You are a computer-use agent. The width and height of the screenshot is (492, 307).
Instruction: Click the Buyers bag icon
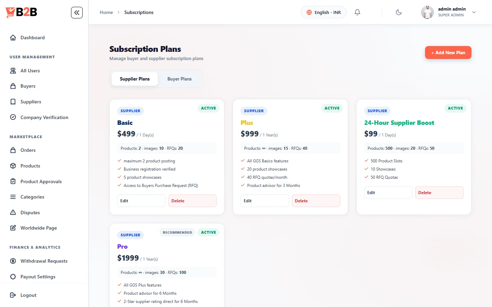(13, 86)
